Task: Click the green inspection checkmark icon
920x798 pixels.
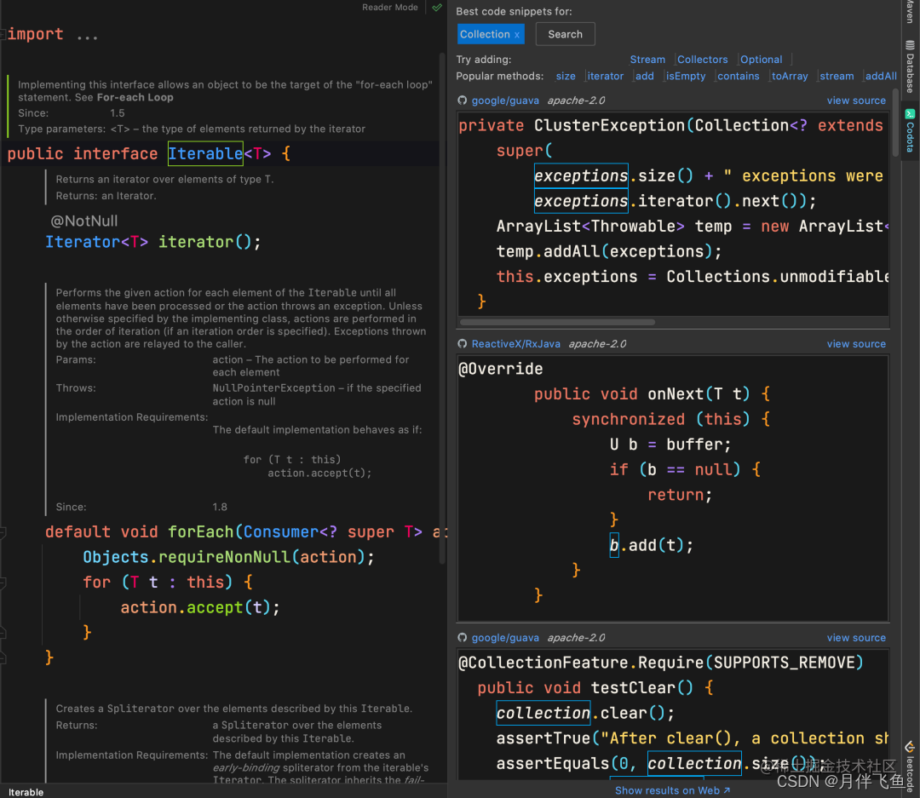Action: click(437, 8)
